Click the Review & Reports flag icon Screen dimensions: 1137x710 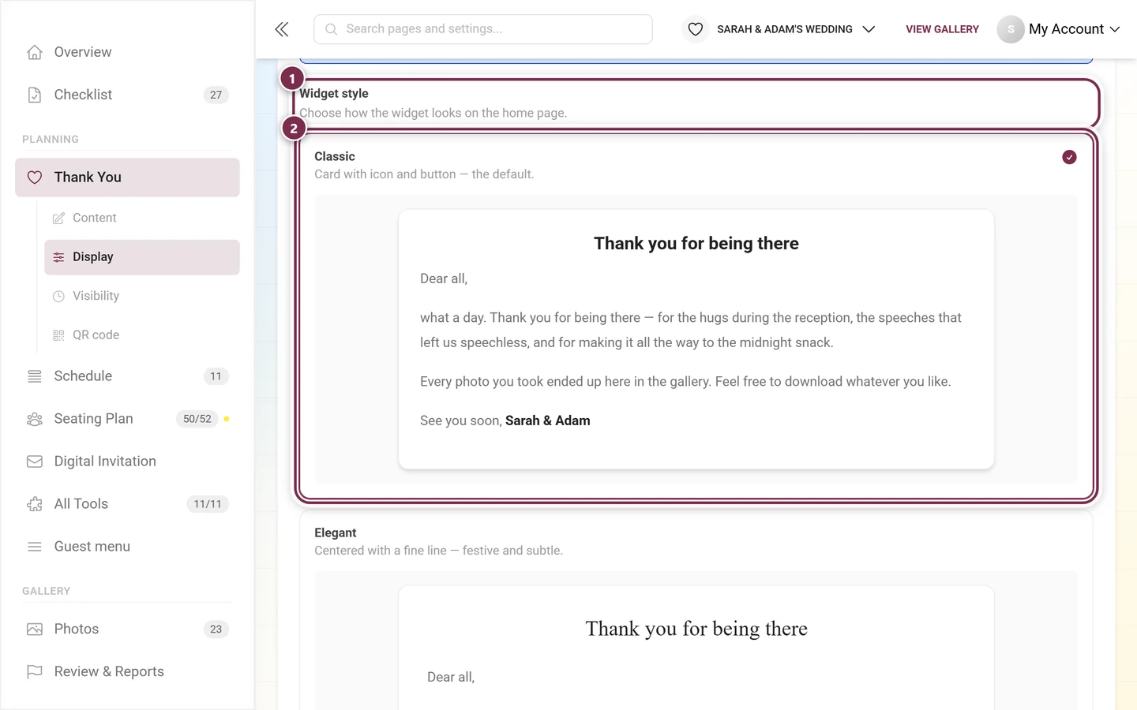[35, 671]
